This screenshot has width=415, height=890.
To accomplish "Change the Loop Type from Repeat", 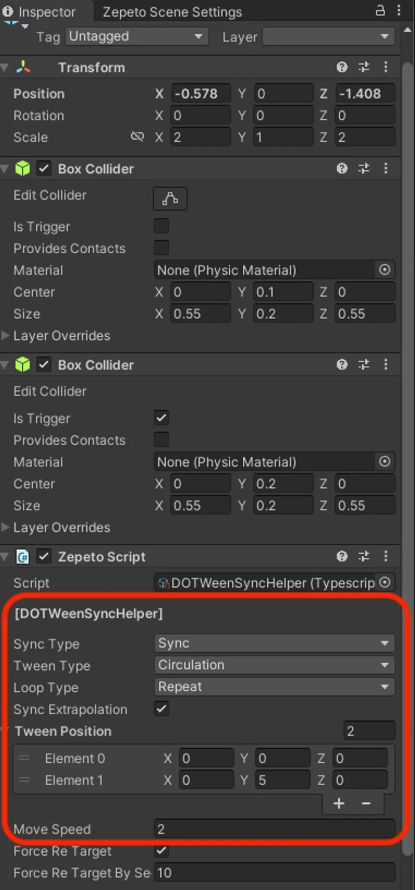I will 274,687.
